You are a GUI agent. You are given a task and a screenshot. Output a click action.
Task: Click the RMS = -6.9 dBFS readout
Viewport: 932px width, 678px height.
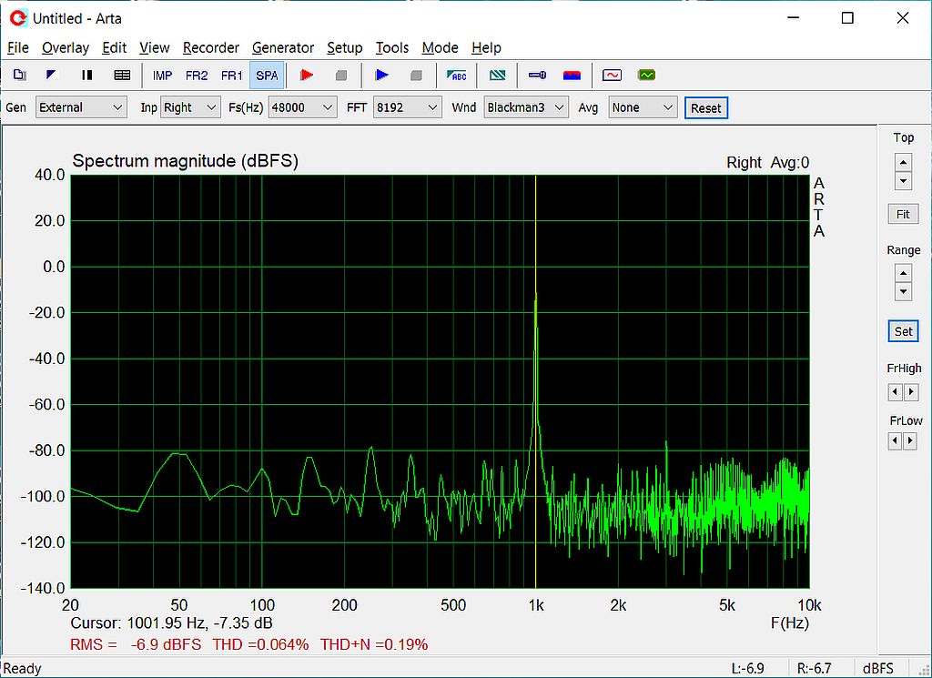click(136, 644)
